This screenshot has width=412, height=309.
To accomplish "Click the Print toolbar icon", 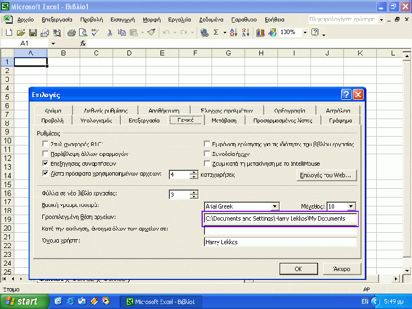I will [x=71, y=32].
